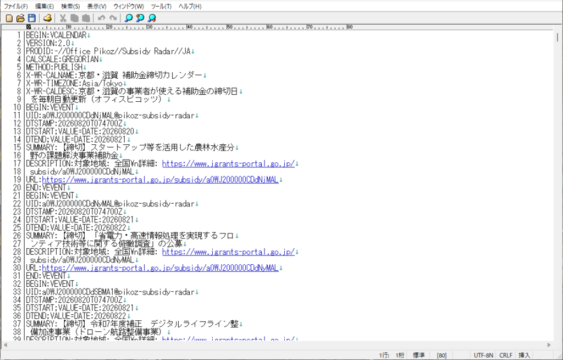Click the magnifier icon with the downward arrow
Screen dimensions: 563x360
(x=152, y=18)
